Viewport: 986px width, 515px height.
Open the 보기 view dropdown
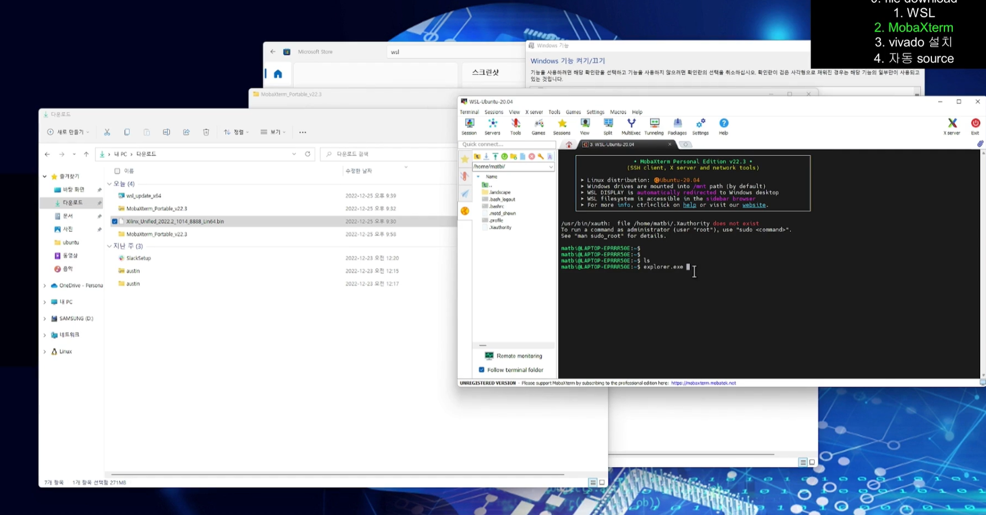[x=273, y=132]
